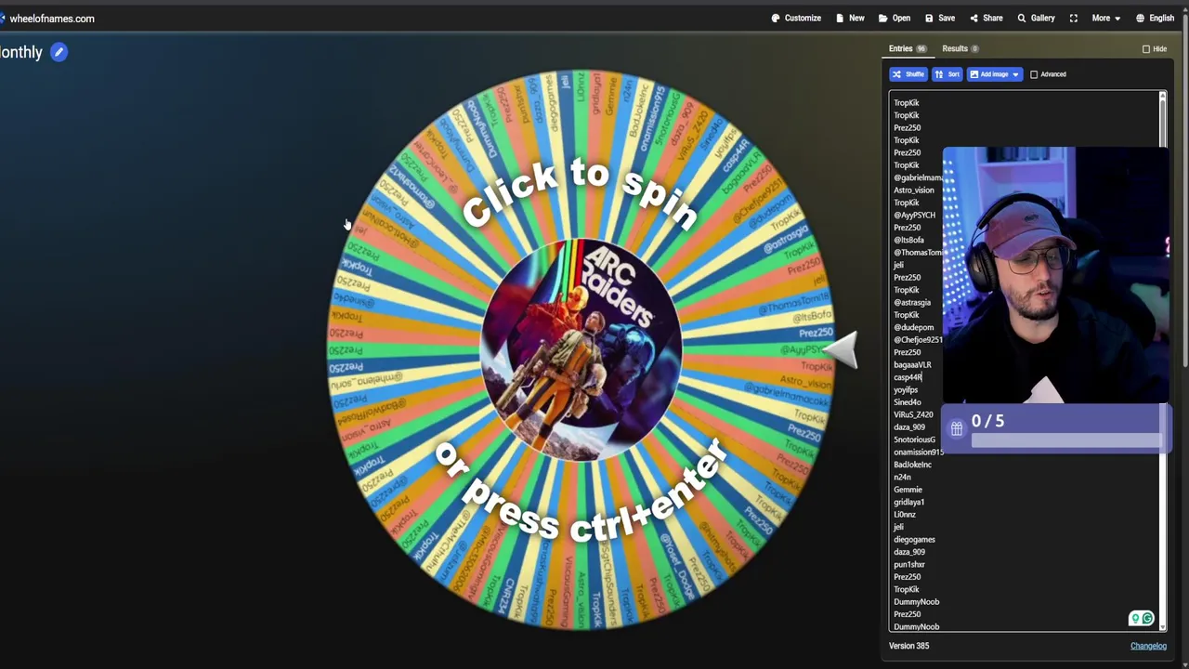1189x669 pixels.
Task: Click the 0 / 5 progress bar
Action: 1065,440
